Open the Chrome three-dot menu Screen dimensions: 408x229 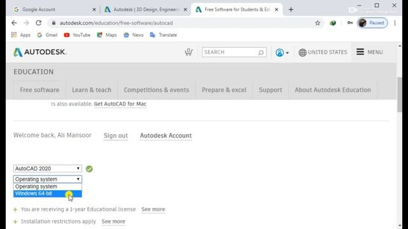tap(395, 23)
